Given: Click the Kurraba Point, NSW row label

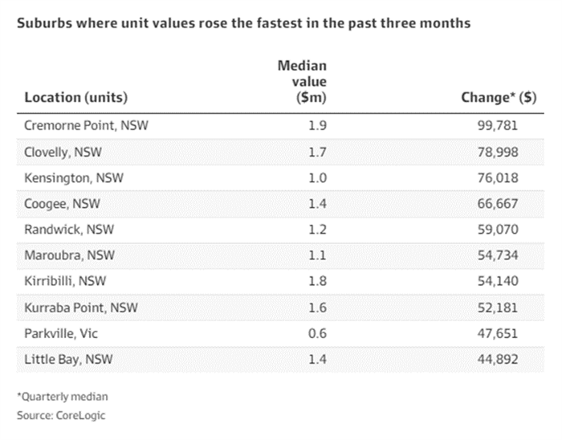Looking at the screenshot, I should point(82,308).
